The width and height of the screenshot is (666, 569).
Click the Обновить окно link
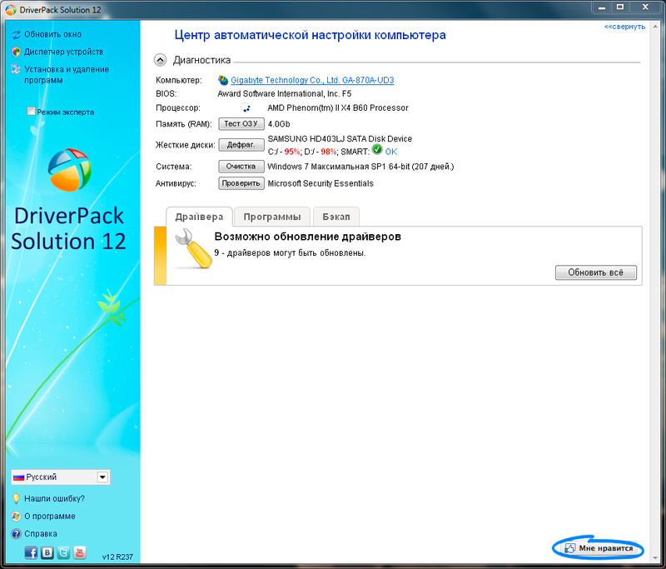tap(52, 34)
